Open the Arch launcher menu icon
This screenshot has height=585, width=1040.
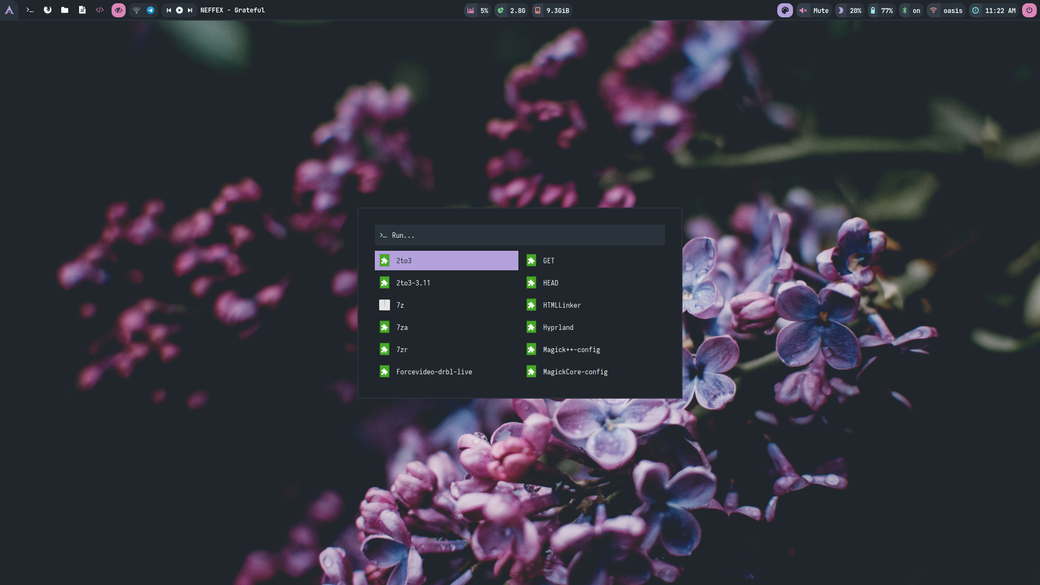tap(9, 10)
